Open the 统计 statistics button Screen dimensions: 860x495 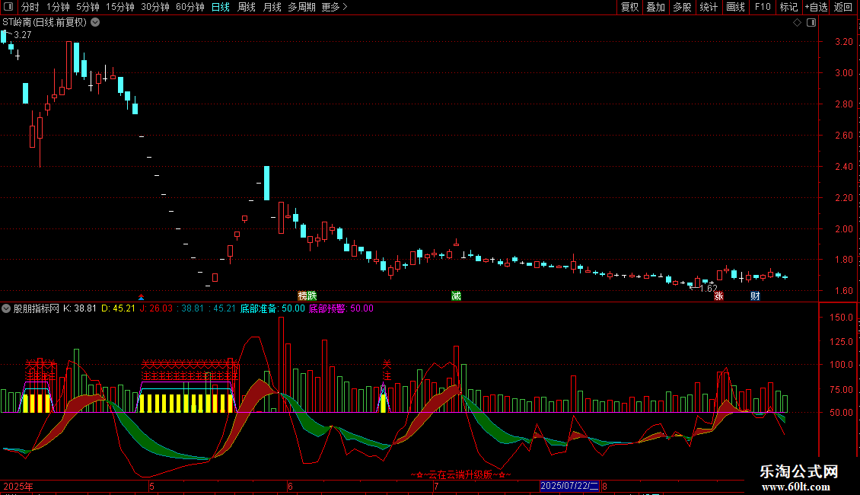(x=709, y=7)
